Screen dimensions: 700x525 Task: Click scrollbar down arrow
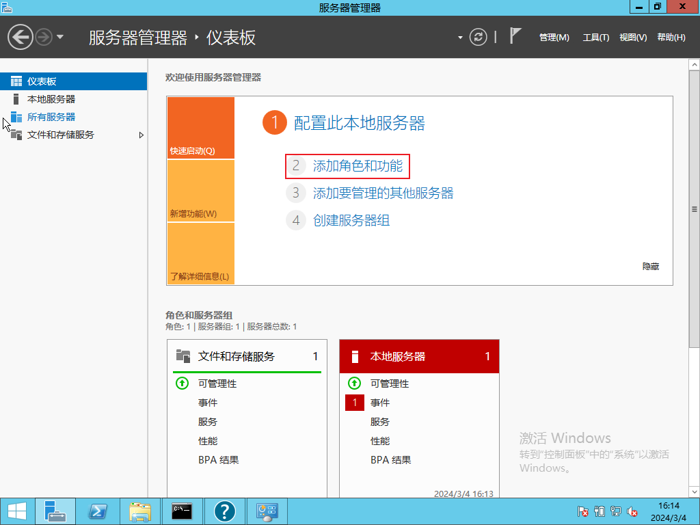pos(695,492)
